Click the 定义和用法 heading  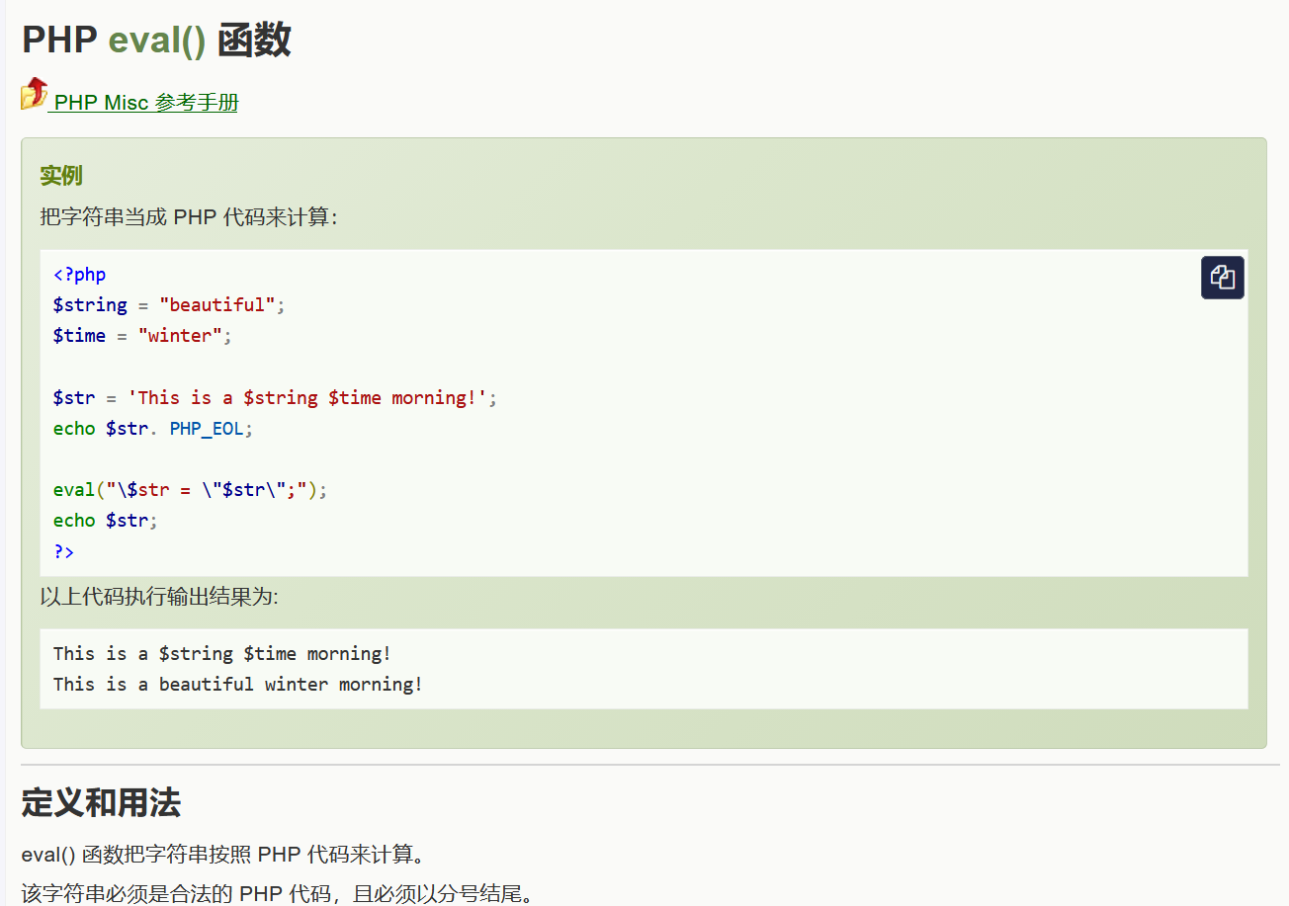click(101, 803)
